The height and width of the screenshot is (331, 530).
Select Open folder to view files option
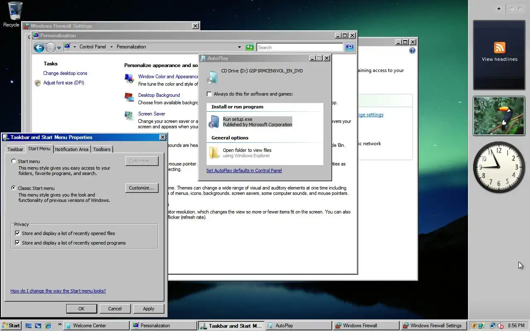[x=265, y=153]
